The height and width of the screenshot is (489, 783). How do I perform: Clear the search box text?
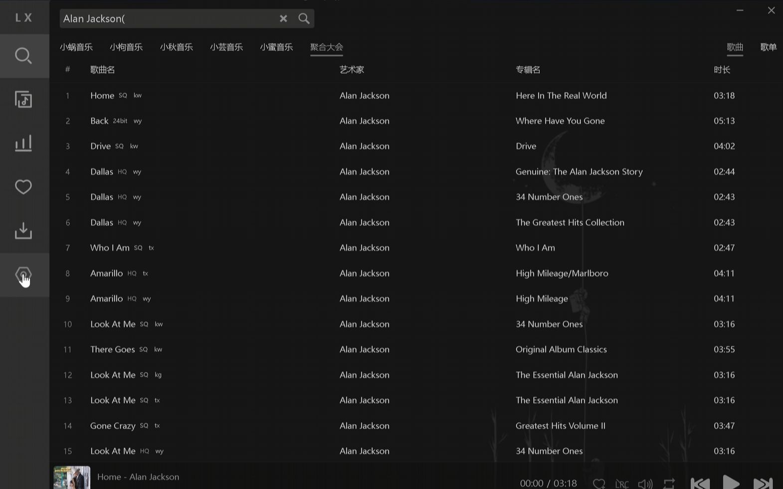(283, 18)
